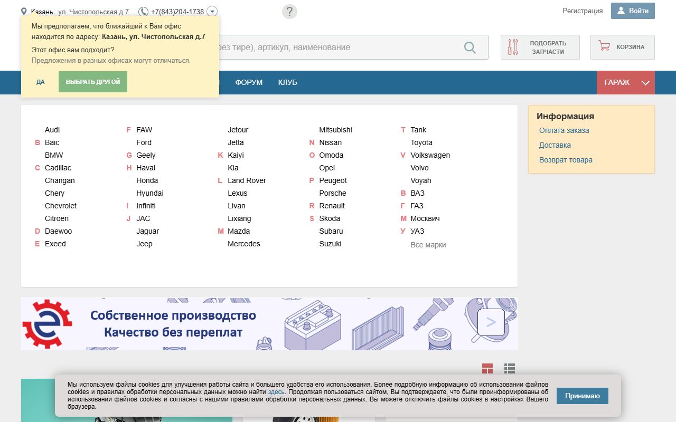
Task: Select the Audi brand
Action: click(52, 130)
